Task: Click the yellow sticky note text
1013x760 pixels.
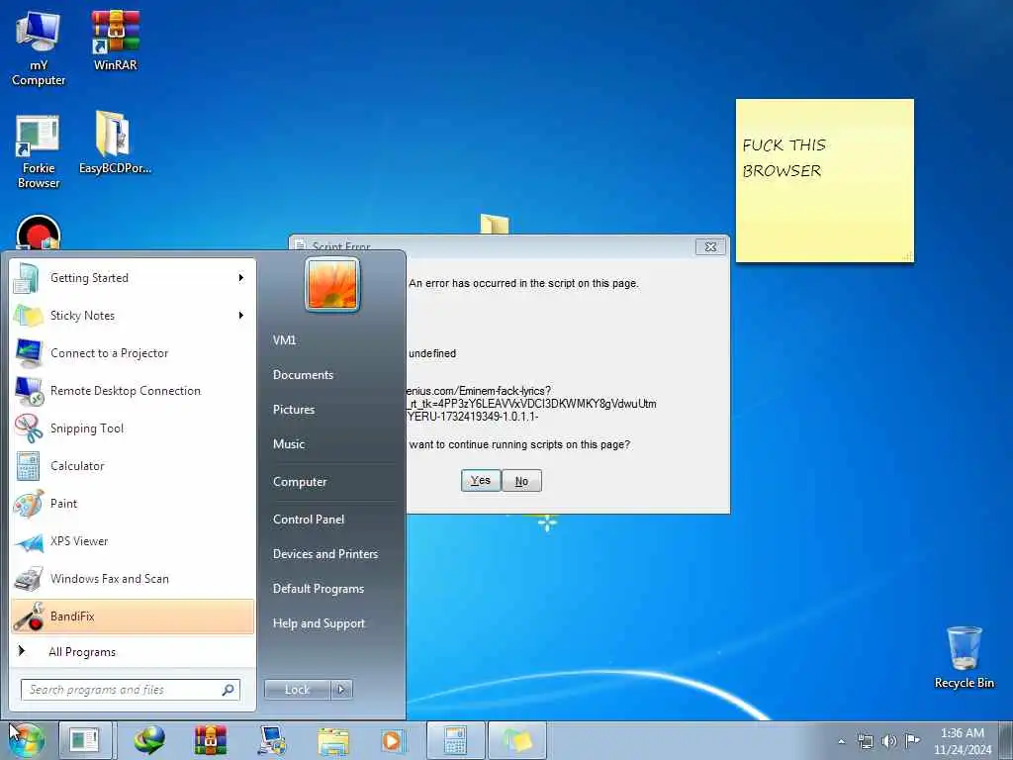Action: [x=783, y=157]
